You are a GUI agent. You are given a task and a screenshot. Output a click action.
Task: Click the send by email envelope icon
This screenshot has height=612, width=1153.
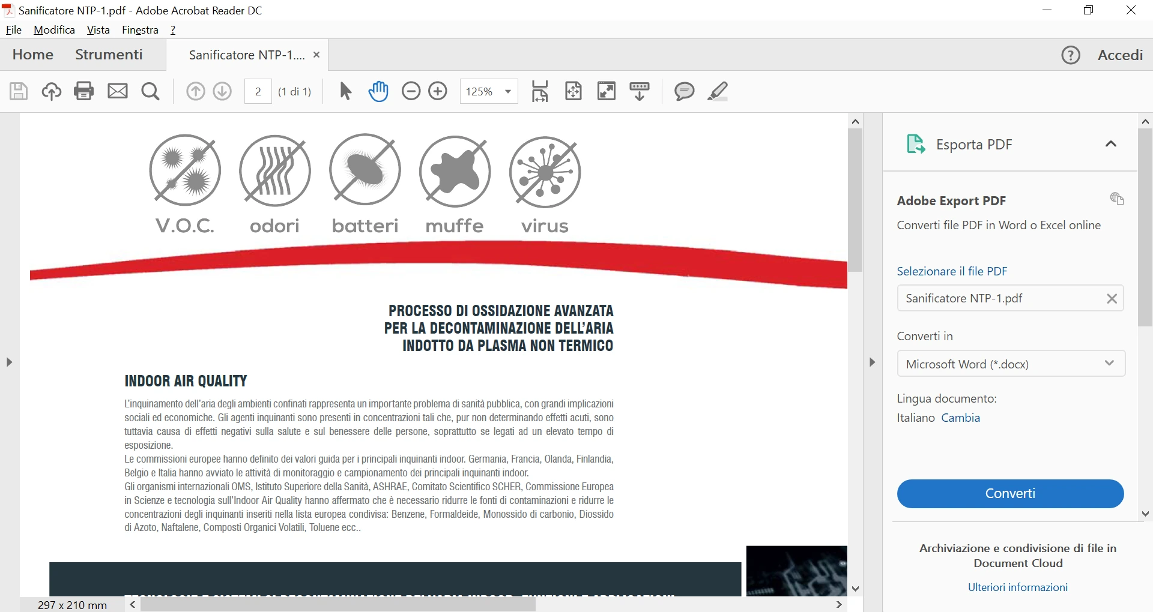click(118, 91)
